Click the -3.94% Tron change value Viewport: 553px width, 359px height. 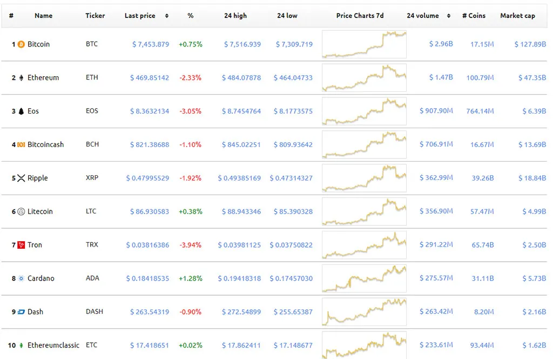191,245
